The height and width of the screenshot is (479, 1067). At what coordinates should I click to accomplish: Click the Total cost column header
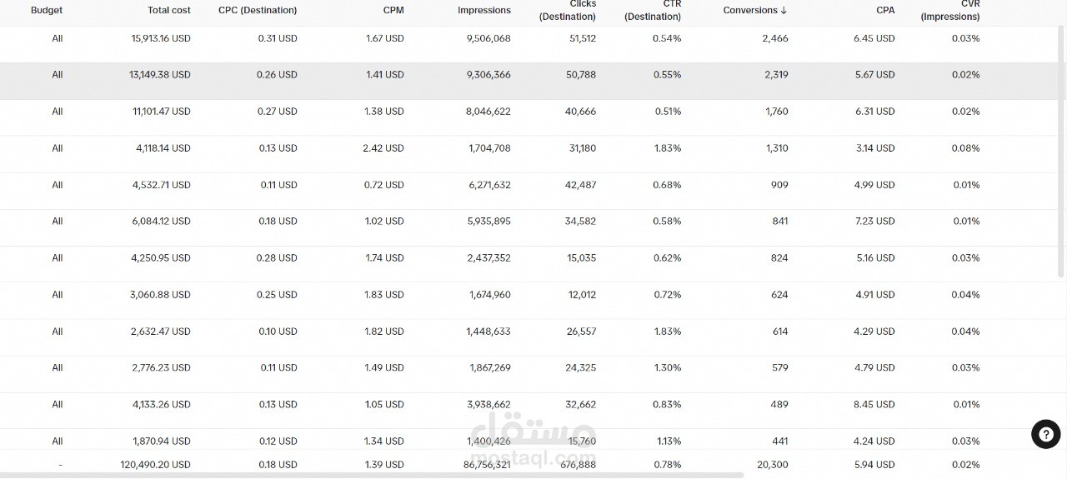[x=169, y=10]
